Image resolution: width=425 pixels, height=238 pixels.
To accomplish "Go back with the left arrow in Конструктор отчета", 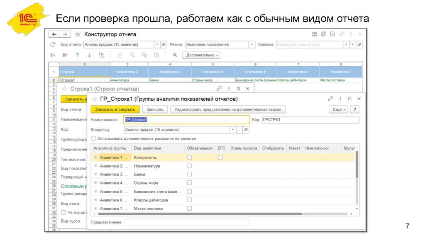I will pyautogui.click(x=54, y=34).
